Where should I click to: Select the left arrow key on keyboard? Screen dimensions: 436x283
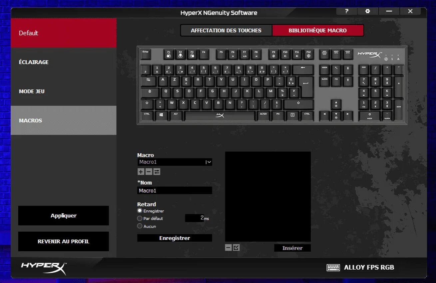(x=324, y=115)
